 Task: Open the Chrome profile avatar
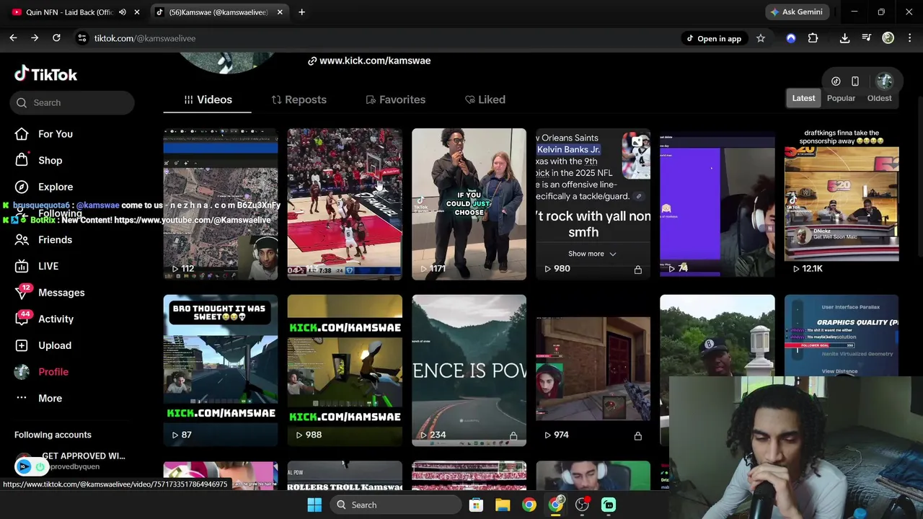click(888, 38)
